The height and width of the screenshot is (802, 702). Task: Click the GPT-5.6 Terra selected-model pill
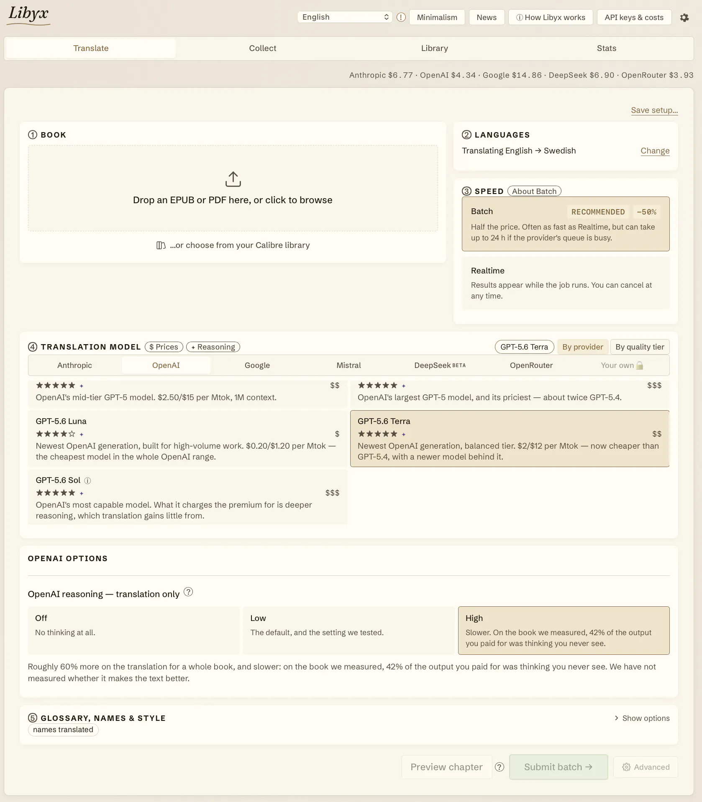click(524, 347)
